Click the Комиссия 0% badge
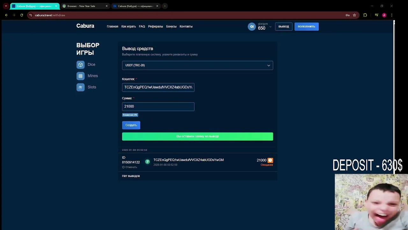Image resolution: width=408 pixels, height=230 pixels. (x=130, y=115)
